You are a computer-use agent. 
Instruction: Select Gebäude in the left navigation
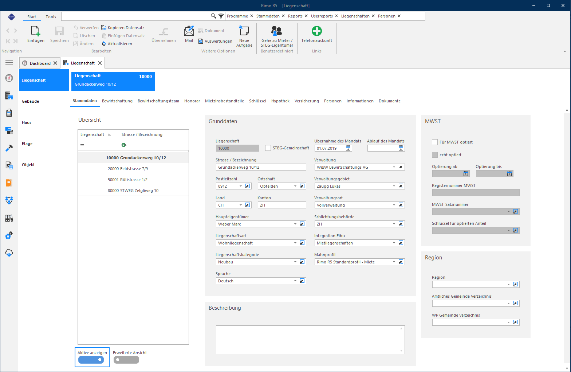tap(44, 101)
